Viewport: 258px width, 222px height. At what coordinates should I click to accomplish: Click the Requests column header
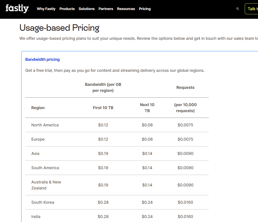pyautogui.click(x=185, y=87)
